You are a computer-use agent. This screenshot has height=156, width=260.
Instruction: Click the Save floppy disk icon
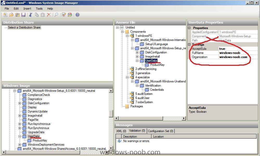pyautogui.click(x=23, y=15)
